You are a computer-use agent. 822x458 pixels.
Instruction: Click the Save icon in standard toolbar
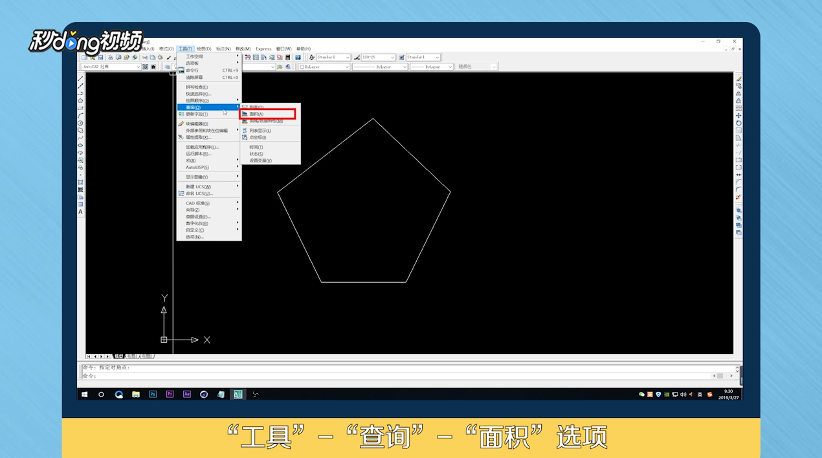tap(102, 58)
